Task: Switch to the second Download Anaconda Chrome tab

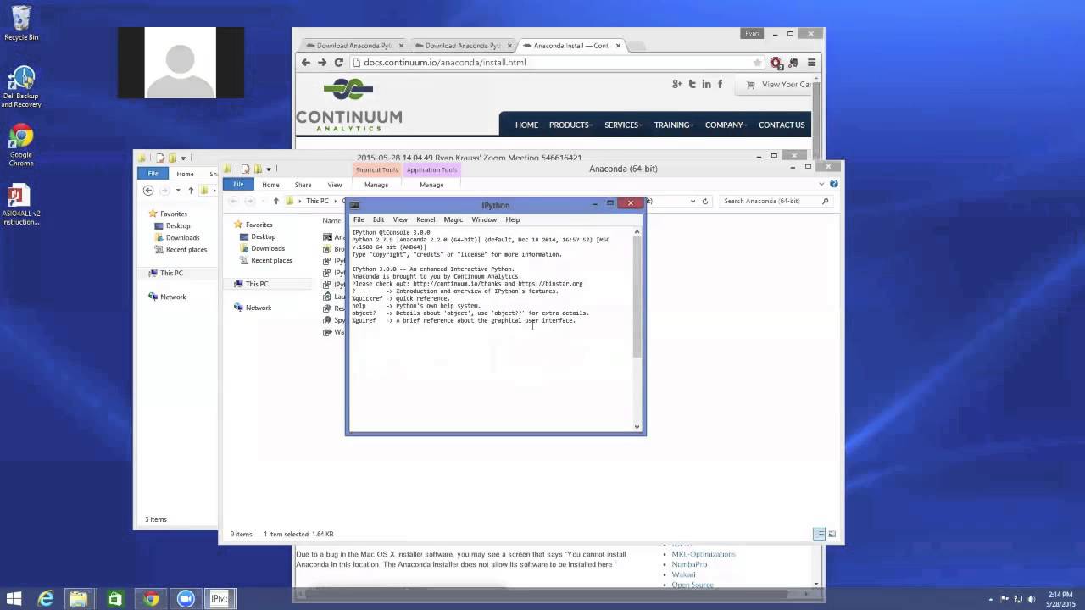Action: point(463,46)
